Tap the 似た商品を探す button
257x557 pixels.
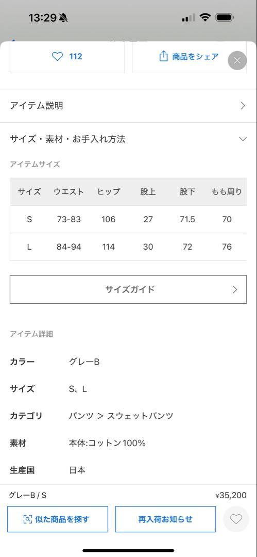click(x=58, y=519)
